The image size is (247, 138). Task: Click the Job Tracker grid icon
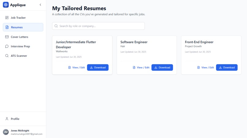click(7, 18)
